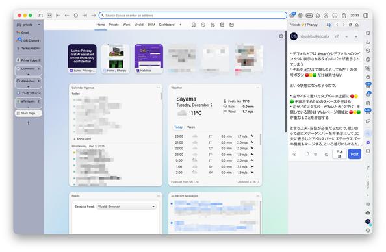Open the Select a Feed dropdown
The image size is (386, 252).
(126, 207)
